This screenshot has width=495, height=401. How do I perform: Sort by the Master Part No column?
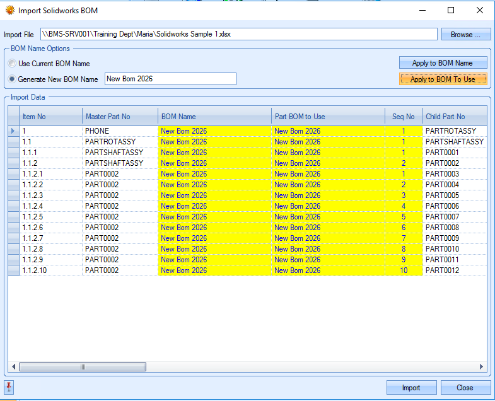tap(120, 117)
